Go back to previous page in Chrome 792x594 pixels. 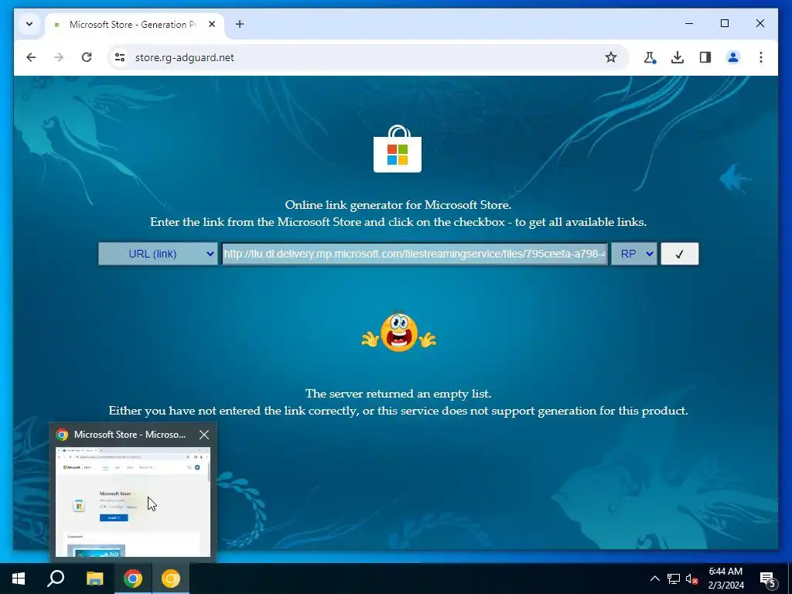point(31,57)
